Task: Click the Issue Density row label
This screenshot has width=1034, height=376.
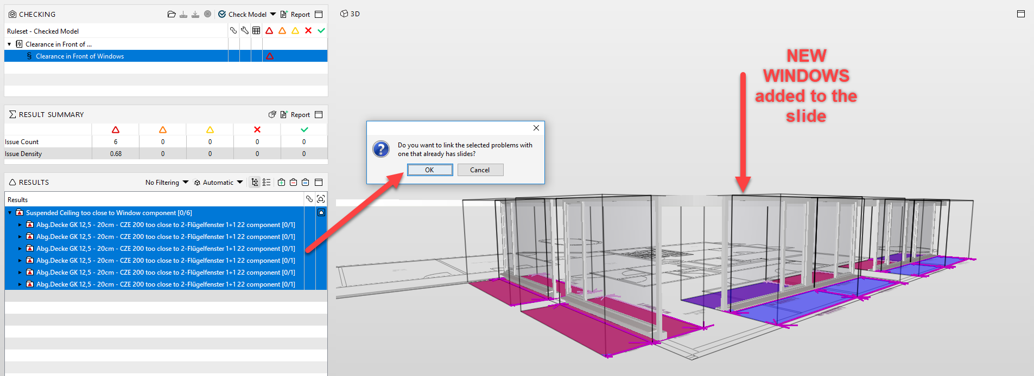Action: 23,154
